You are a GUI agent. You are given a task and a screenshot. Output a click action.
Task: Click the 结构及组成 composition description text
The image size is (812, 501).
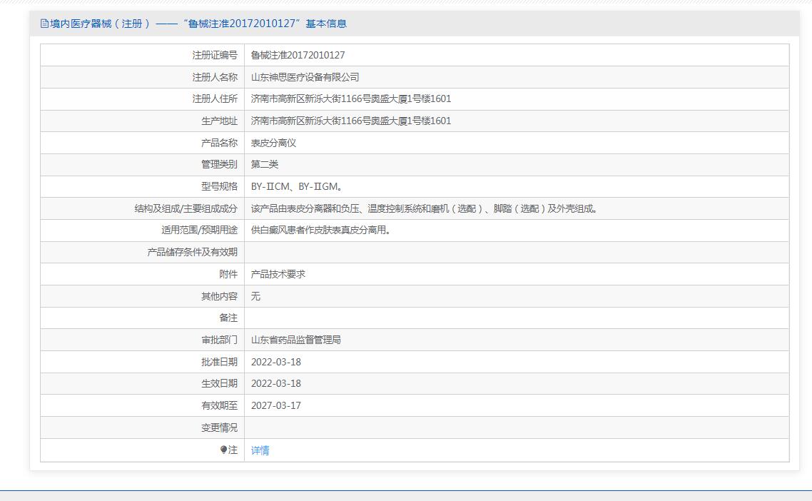click(x=425, y=208)
